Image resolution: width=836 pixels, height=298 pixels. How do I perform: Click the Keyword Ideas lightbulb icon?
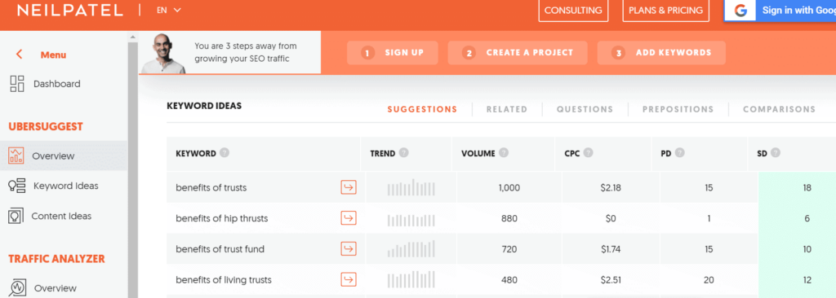16,186
